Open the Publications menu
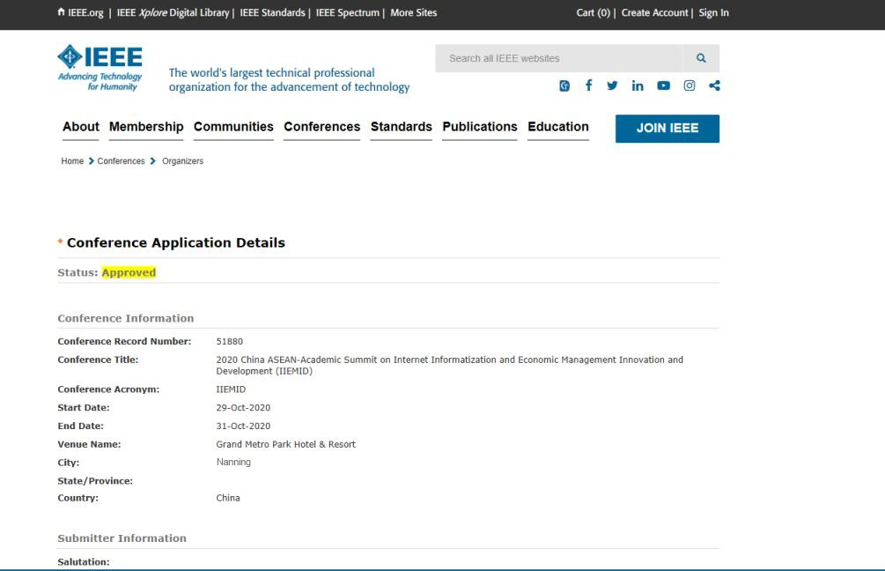 coord(480,127)
